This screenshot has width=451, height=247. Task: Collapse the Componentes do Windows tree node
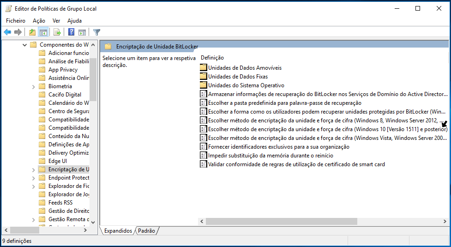click(x=25, y=45)
